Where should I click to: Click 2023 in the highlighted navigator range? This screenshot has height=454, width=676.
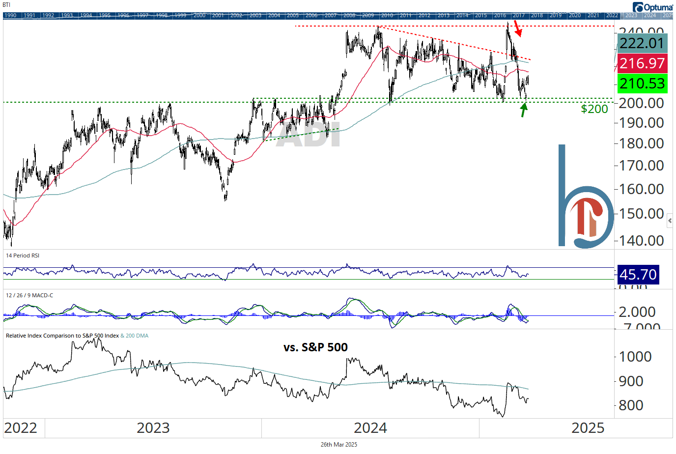[x=631, y=16]
